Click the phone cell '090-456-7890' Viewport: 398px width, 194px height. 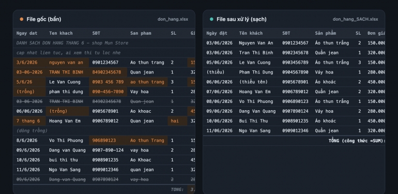click(108, 92)
